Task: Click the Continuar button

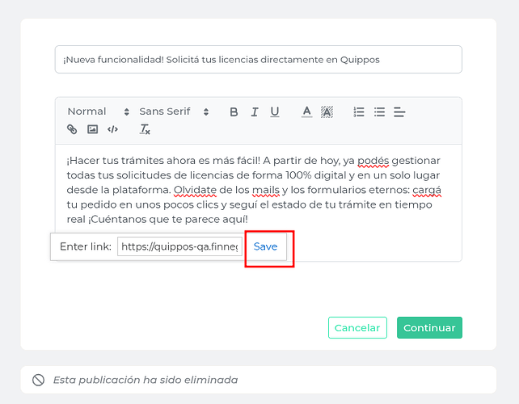Action: pyautogui.click(x=429, y=327)
